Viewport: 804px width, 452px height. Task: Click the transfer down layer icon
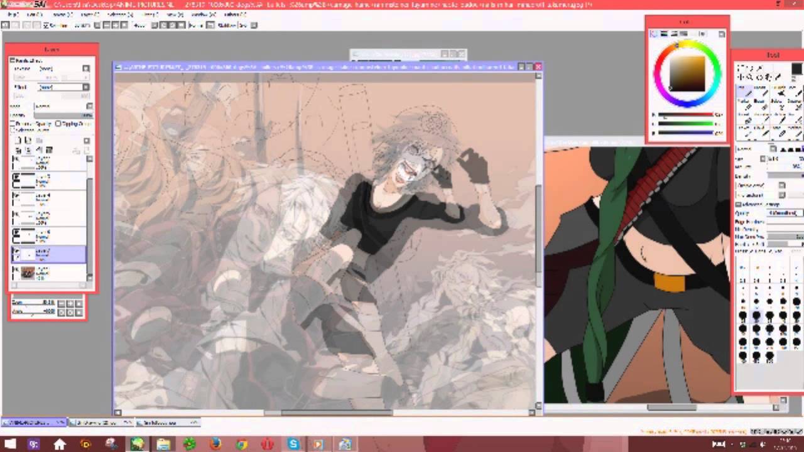[18, 150]
